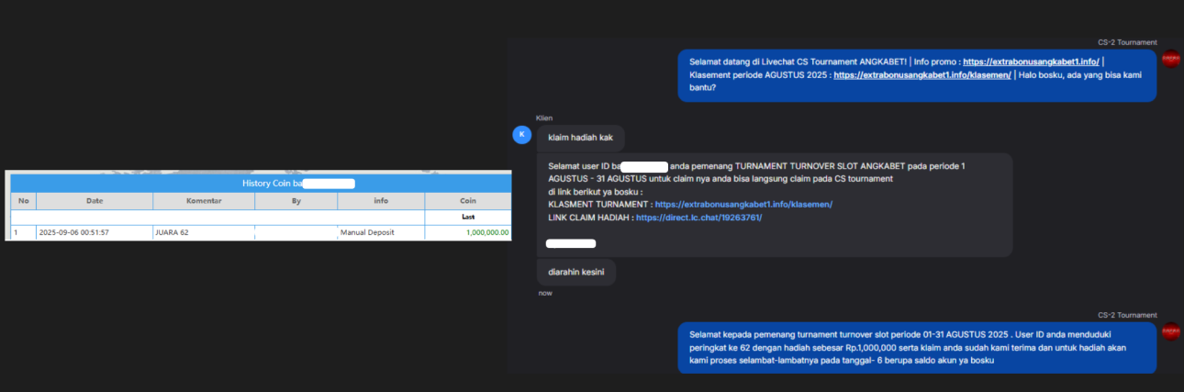Click the "Klien" sender label

coord(545,118)
